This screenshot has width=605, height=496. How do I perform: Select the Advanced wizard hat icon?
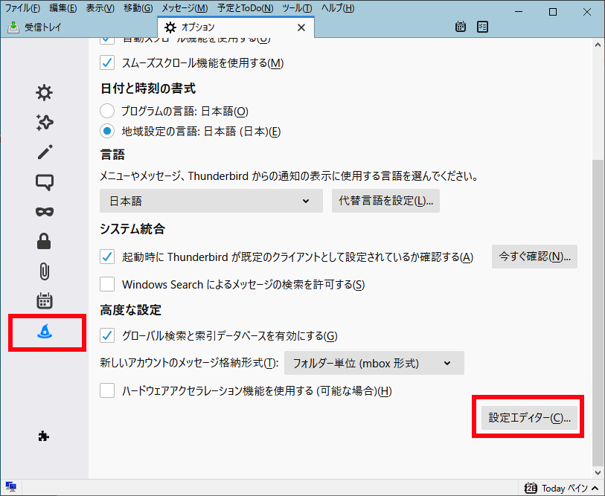(45, 332)
